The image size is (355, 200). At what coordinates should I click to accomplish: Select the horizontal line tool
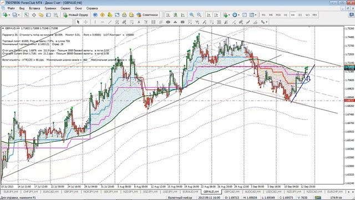[102, 22]
